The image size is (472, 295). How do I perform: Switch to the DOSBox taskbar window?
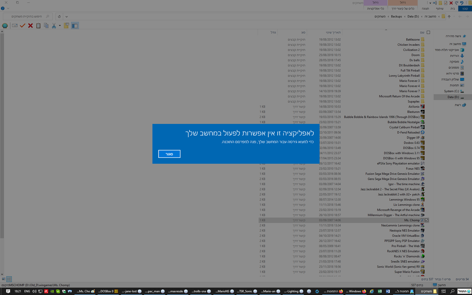(108, 291)
